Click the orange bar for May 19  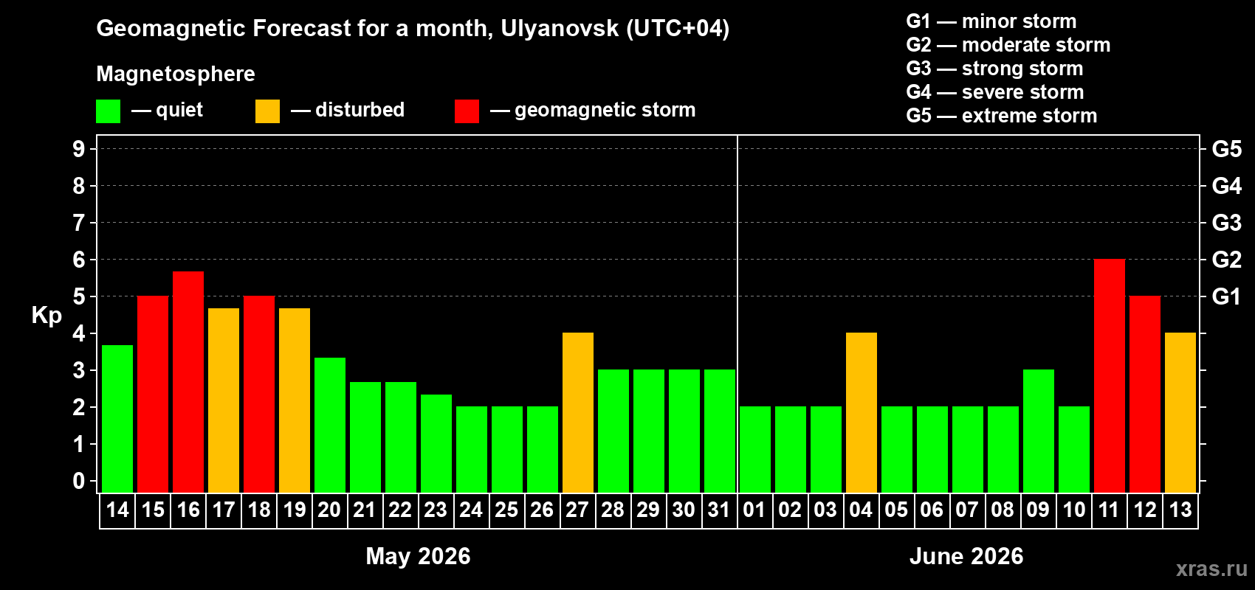pyautogui.click(x=295, y=400)
